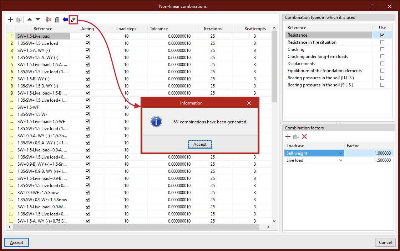Click the Cancel button
Screen dimensions: 400x251
385,242
